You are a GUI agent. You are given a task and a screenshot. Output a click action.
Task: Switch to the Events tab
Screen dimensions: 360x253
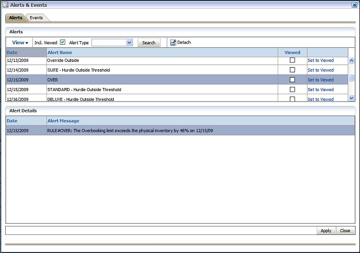coord(36,18)
